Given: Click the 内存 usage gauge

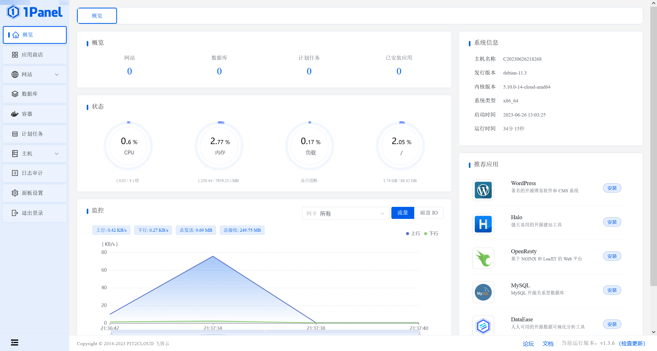Looking at the screenshot, I should (219, 146).
